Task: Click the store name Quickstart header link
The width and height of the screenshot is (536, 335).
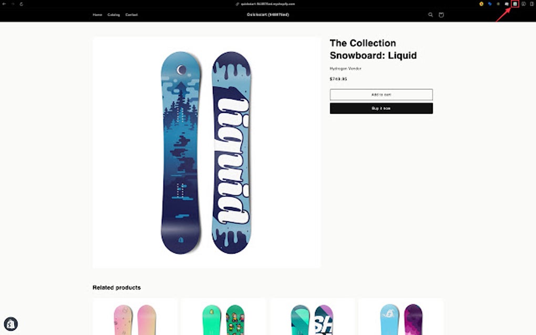Action: click(x=267, y=15)
